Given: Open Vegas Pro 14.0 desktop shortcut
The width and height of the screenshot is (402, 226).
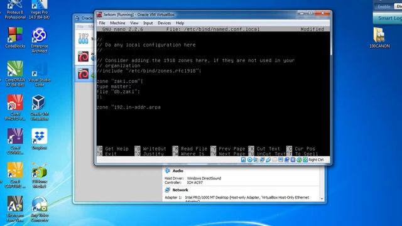Looking at the screenshot, I should 39,10.
